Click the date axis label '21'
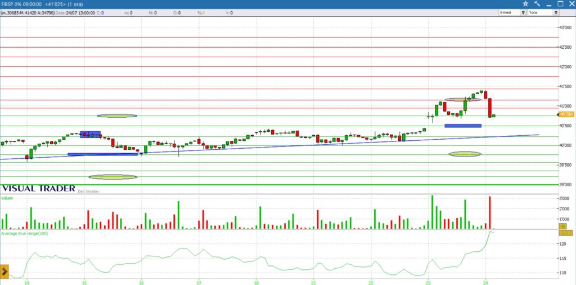This screenshot has height=285, width=576. tap(313, 283)
